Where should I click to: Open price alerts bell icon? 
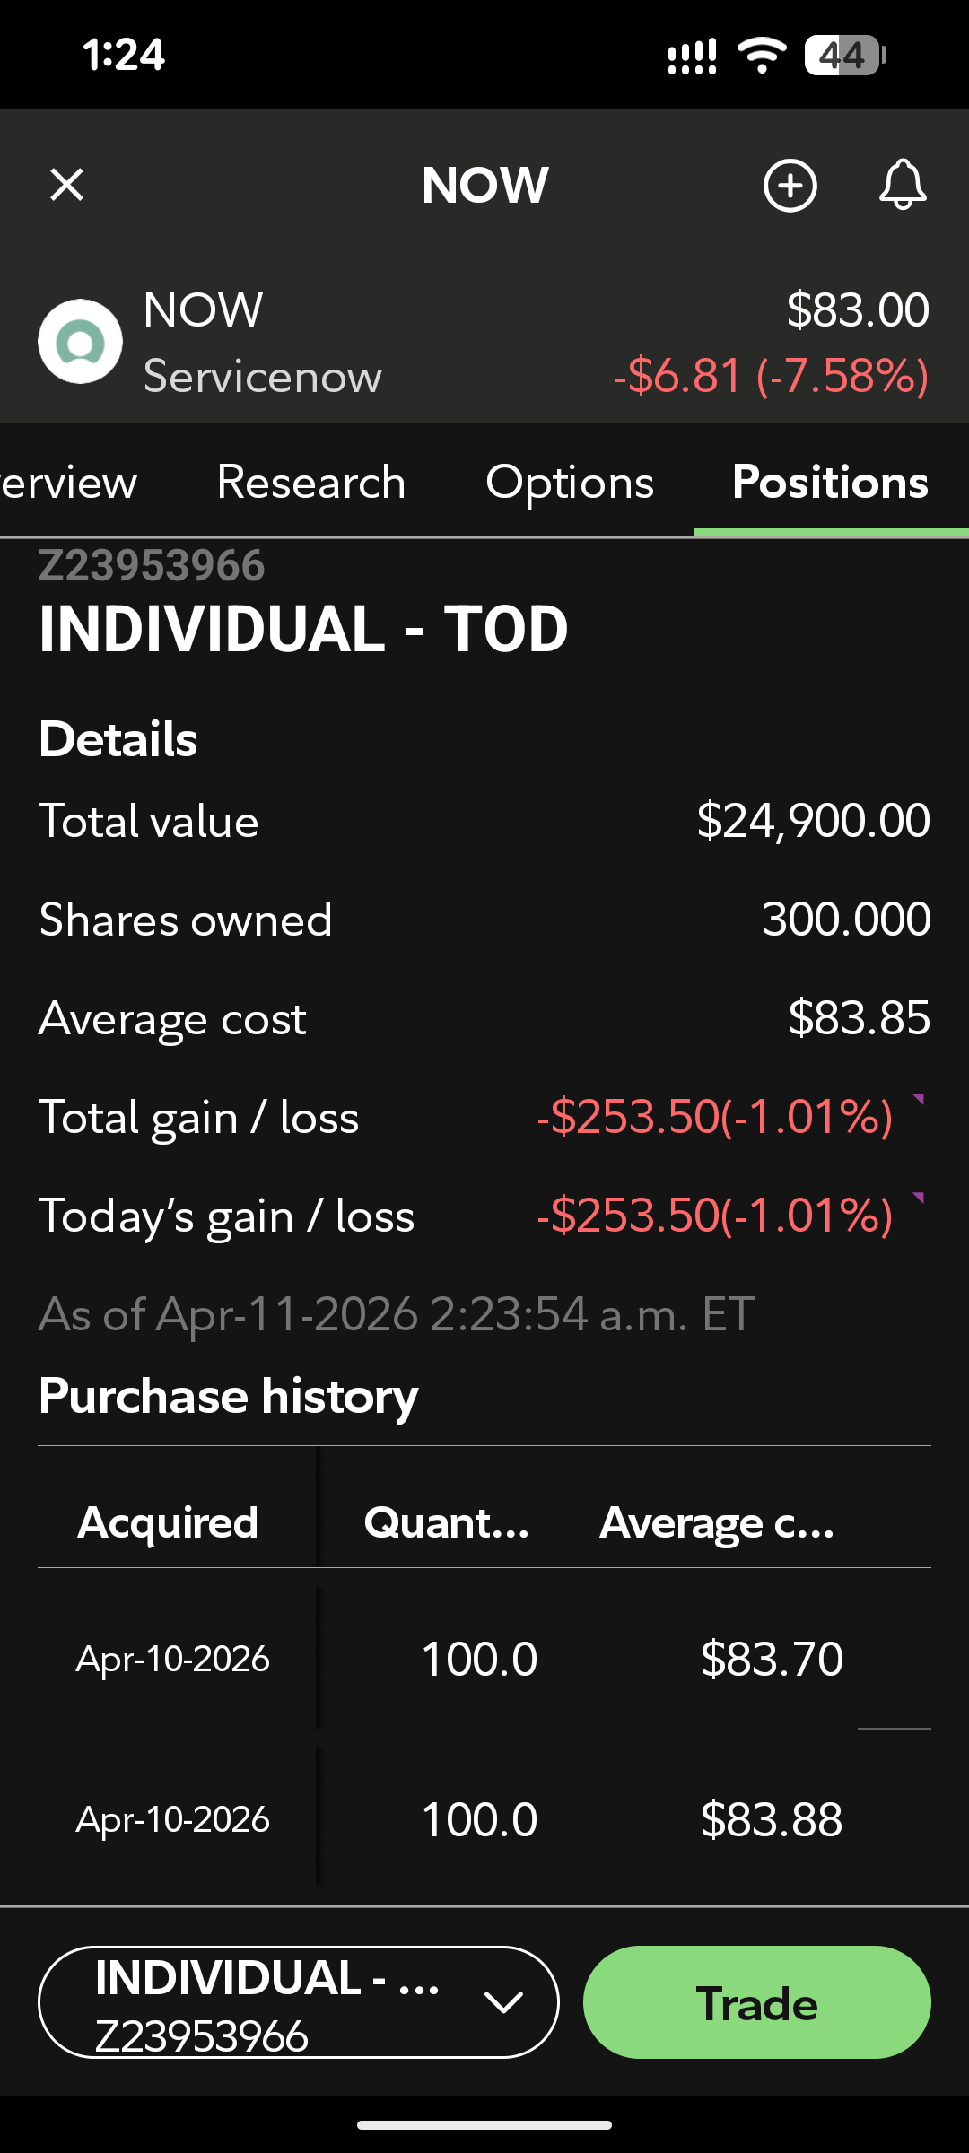[902, 186]
